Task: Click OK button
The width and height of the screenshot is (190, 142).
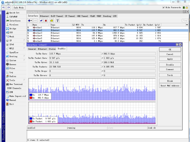Action: click(170, 49)
